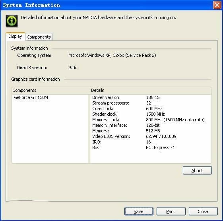Select the Video BIOS version row
The image size is (223, 221).
coord(151,136)
